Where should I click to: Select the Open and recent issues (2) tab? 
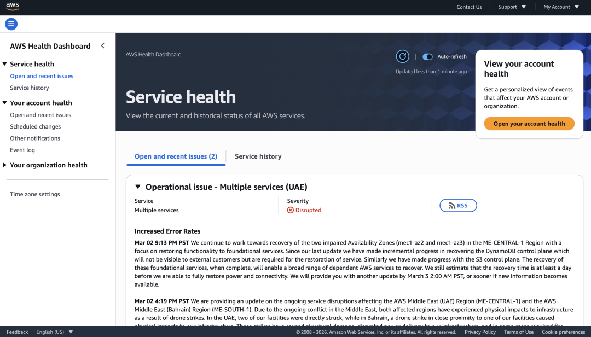click(x=176, y=156)
